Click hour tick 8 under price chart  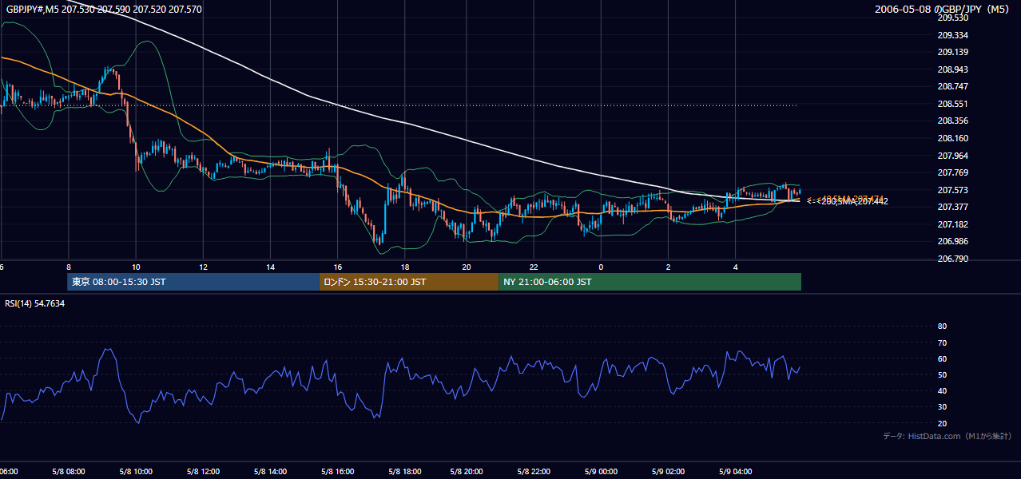69,267
